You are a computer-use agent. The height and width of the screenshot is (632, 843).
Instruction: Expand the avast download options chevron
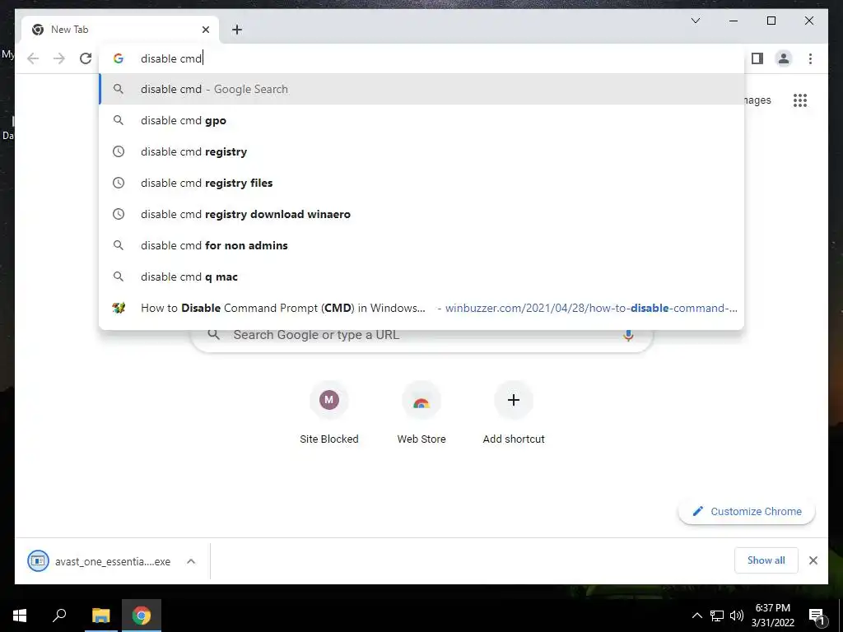pyautogui.click(x=191, y=561)
